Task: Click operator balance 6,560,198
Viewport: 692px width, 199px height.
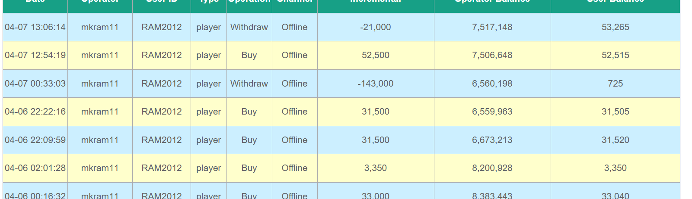Action: (x=492, y=84)
